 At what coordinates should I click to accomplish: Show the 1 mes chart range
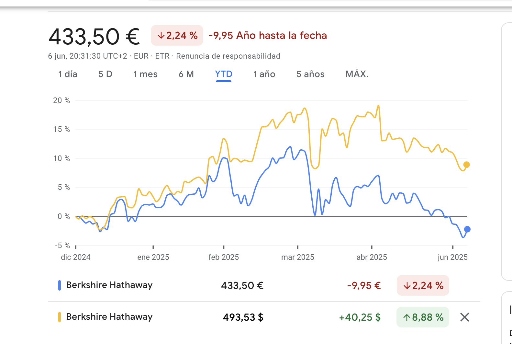(145, 74)
